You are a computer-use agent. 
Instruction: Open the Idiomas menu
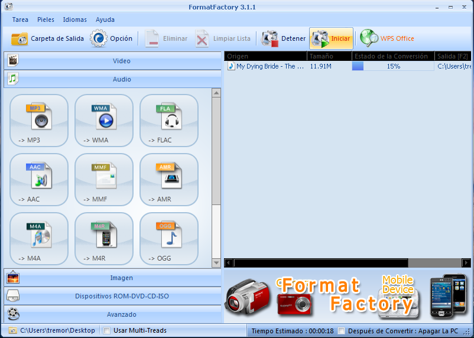74,19
